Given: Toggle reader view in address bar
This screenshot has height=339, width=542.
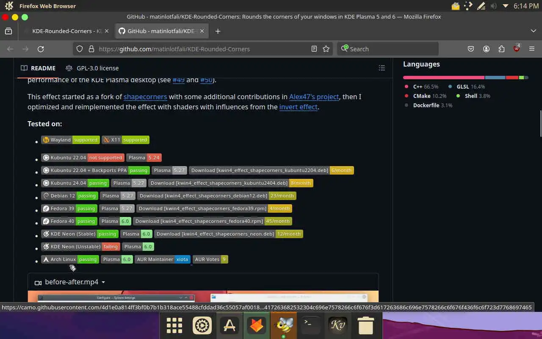Looking at the screenshot, I should (314, 49).
